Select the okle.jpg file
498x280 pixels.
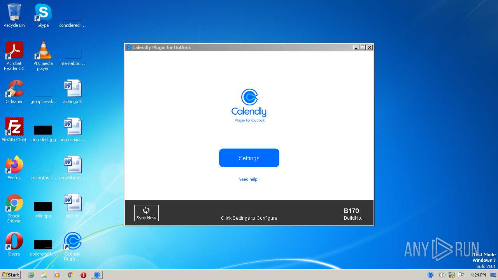click(43, 209)
